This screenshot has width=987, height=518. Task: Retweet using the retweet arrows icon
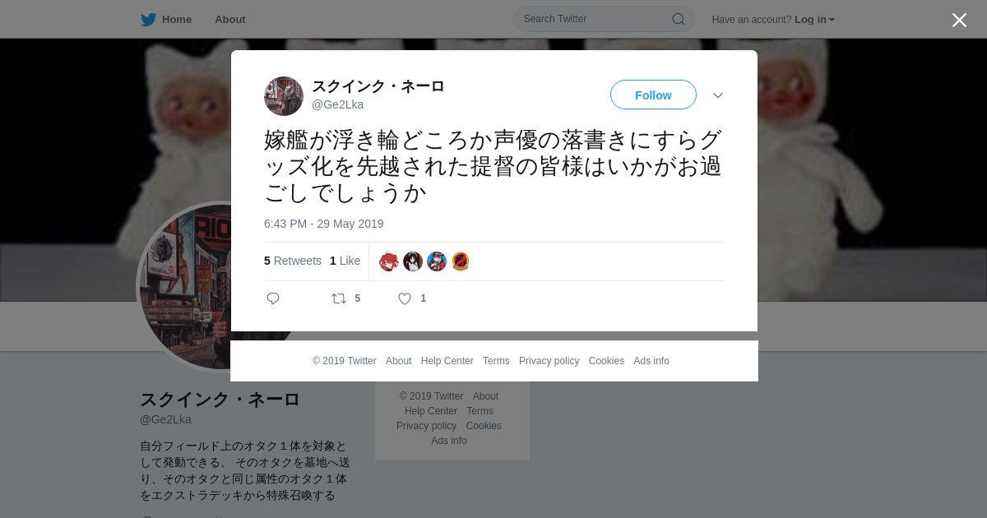[339, 298]
